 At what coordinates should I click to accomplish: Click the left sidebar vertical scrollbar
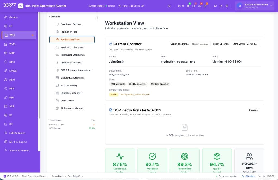pos(39,65)
